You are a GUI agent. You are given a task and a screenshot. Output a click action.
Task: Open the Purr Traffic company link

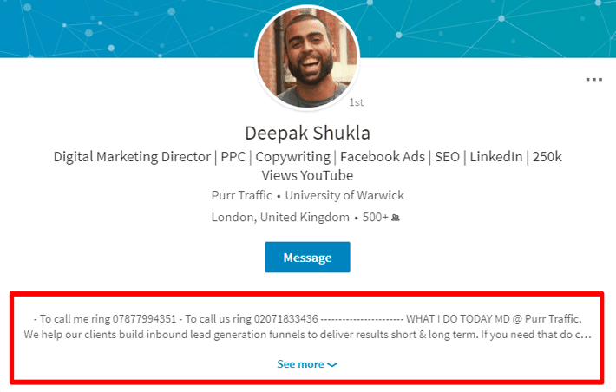click(244, 195)
